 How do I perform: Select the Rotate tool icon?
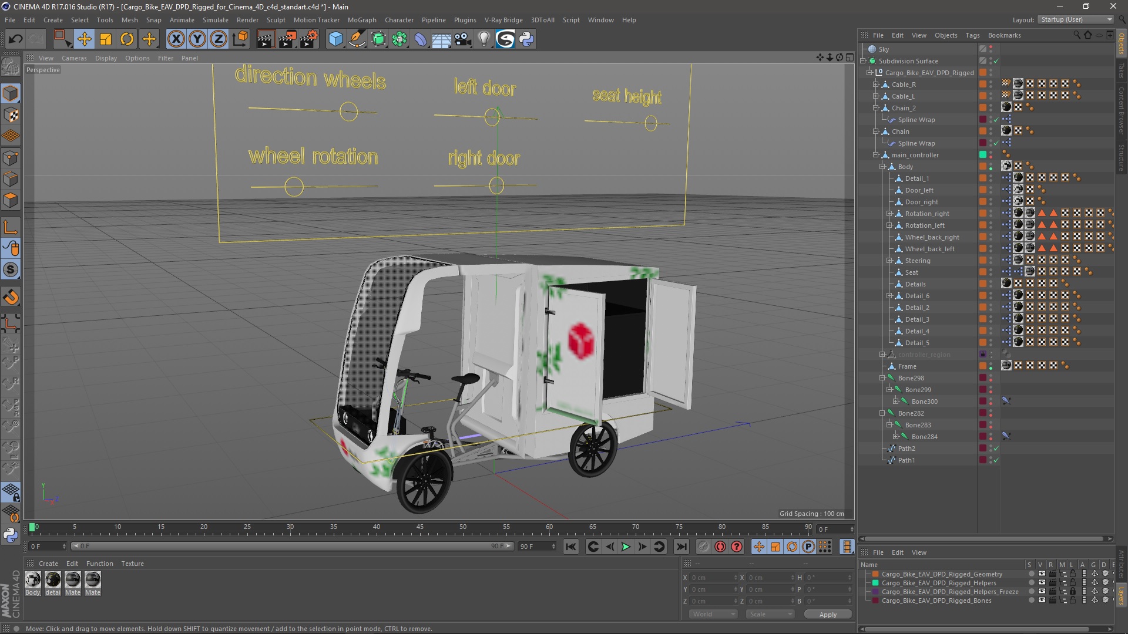[127, 39]
